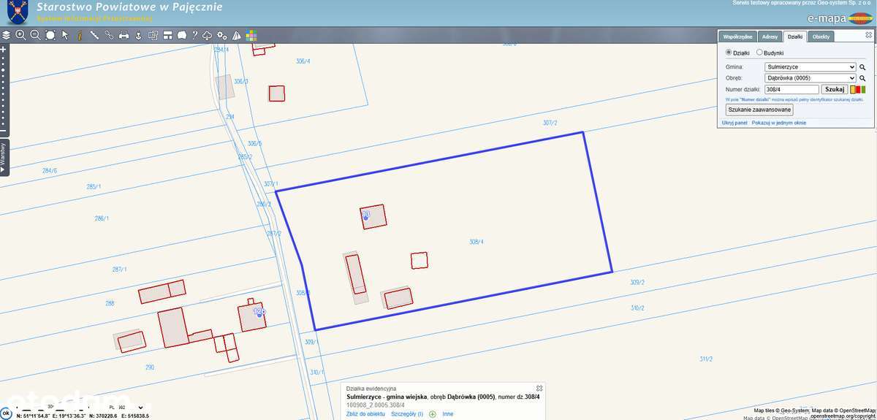Click the overlapping windows toolbar icon

pyautogui.click(x=153, y=35)
